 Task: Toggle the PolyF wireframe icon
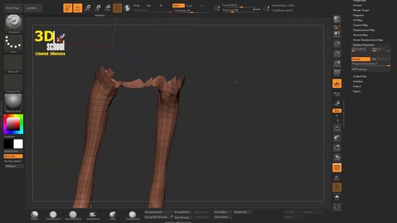tap(337, 168)
